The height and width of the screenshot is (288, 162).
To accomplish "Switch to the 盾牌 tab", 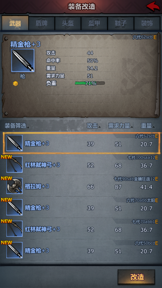I will pyautogui.click(x=42, y=23).
